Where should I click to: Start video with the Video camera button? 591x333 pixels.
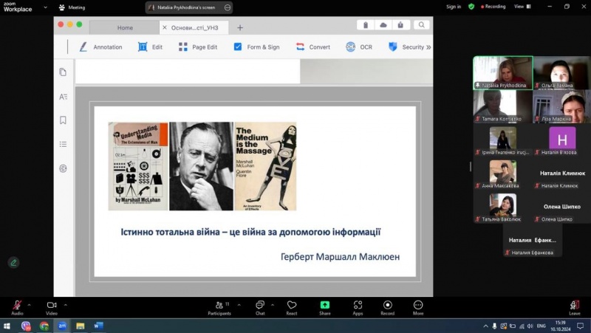[x=52, y=306]
